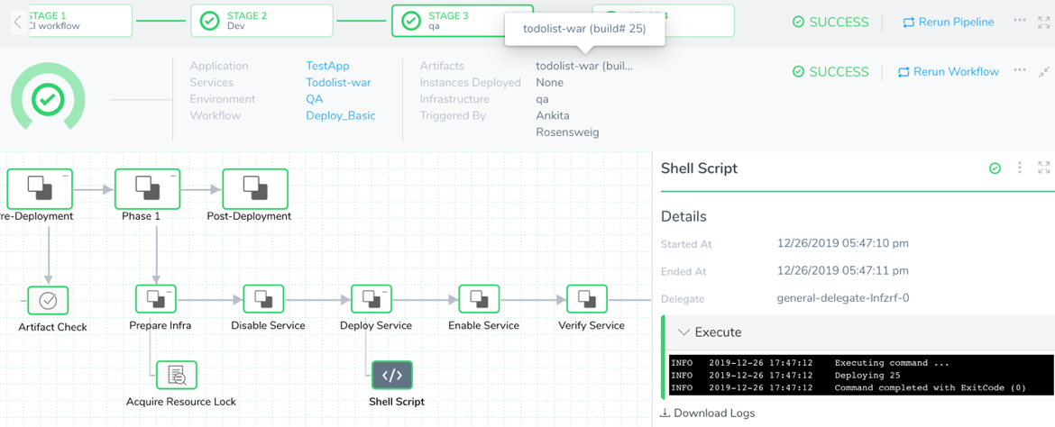Open pipeline more options ellipsis

pos(1020,21)
